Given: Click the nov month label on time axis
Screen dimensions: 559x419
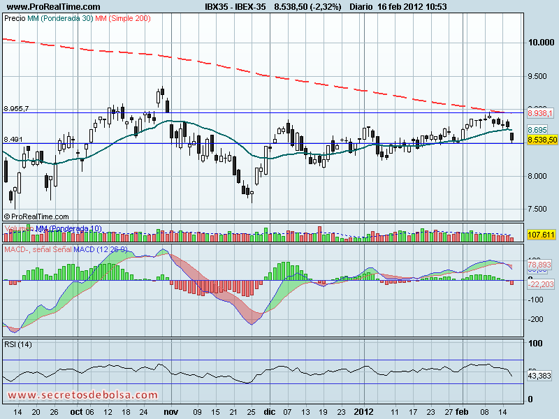Looking at the screenshot, I should [170, 412].
